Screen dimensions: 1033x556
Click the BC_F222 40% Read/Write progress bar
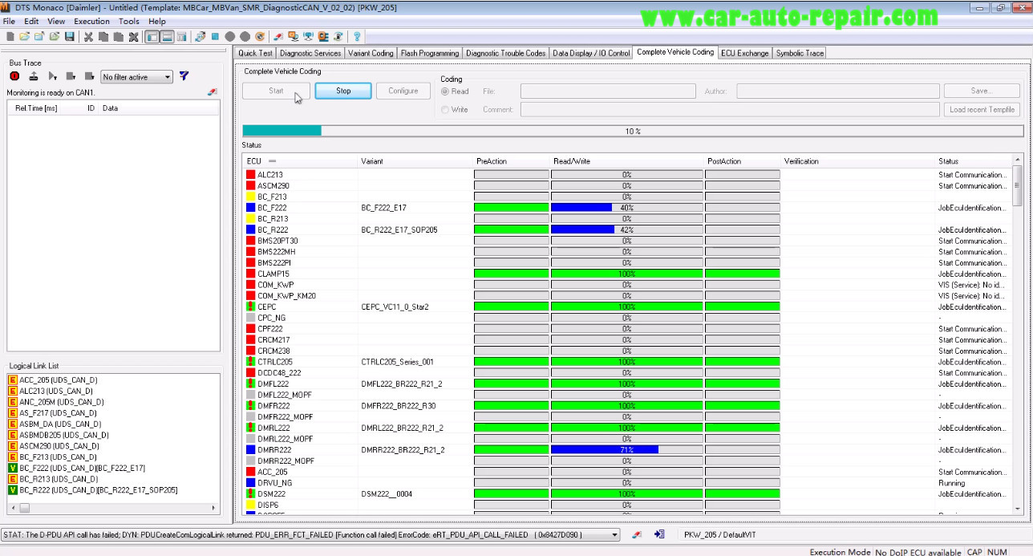pyautogui.click(x=626, y=208)
